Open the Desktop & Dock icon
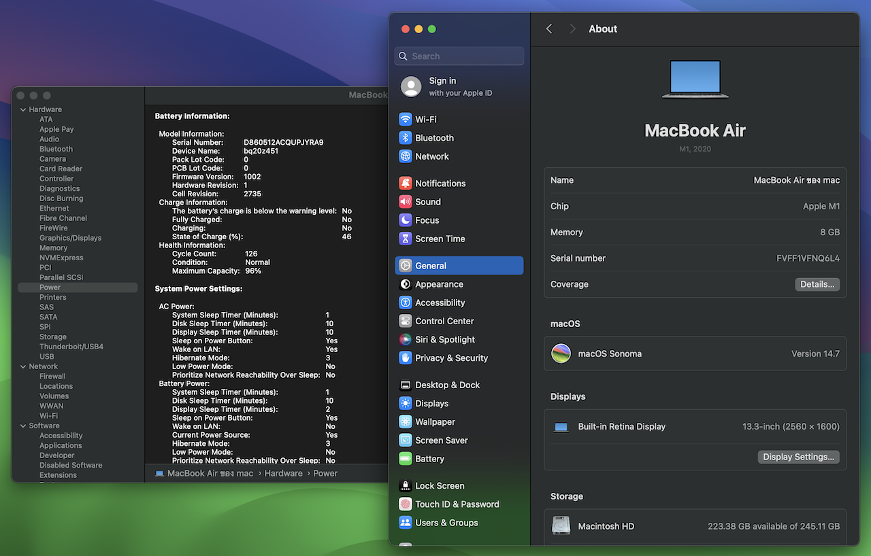 point(406,385)
